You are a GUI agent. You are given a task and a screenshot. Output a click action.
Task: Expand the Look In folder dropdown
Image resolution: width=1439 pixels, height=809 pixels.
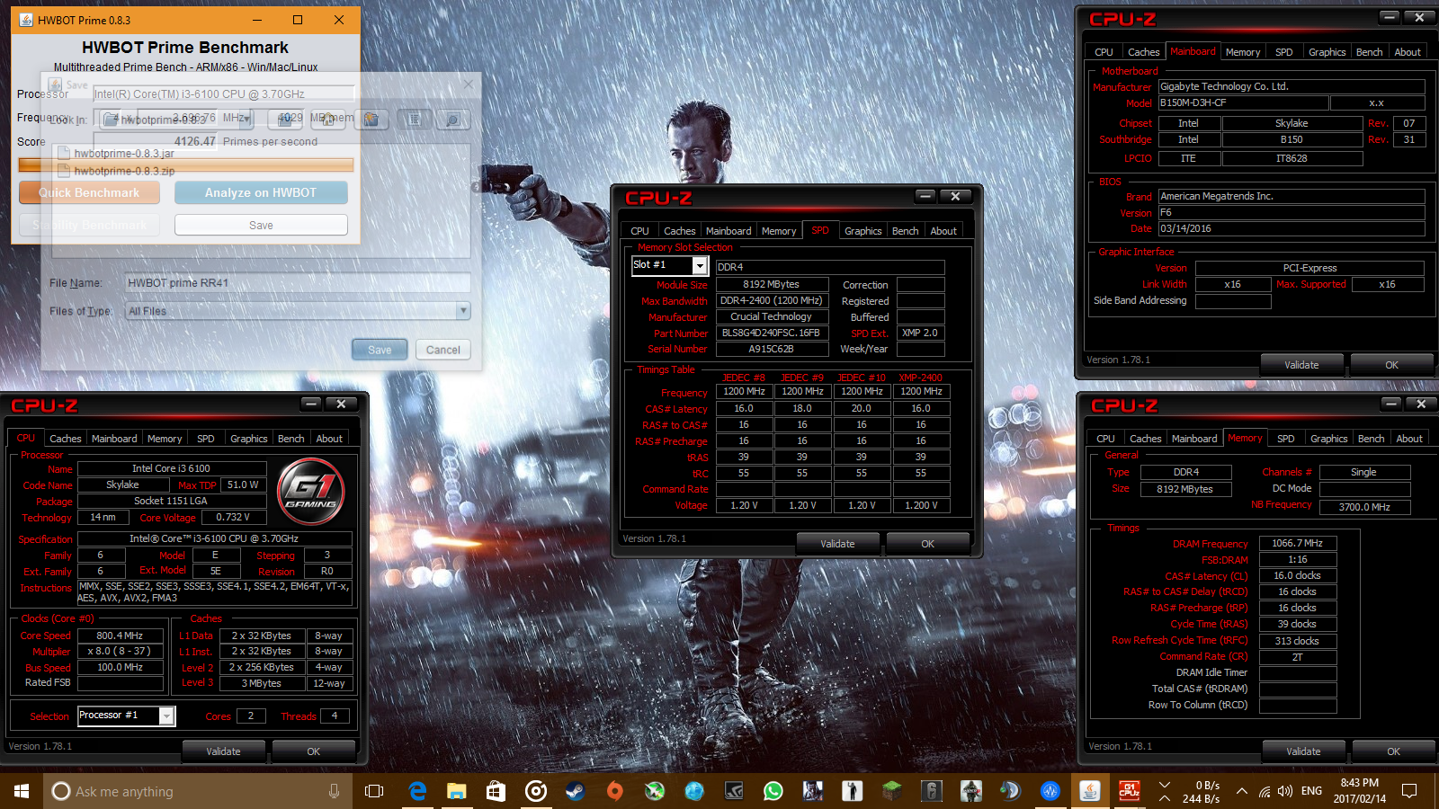(x=246, y=119)
